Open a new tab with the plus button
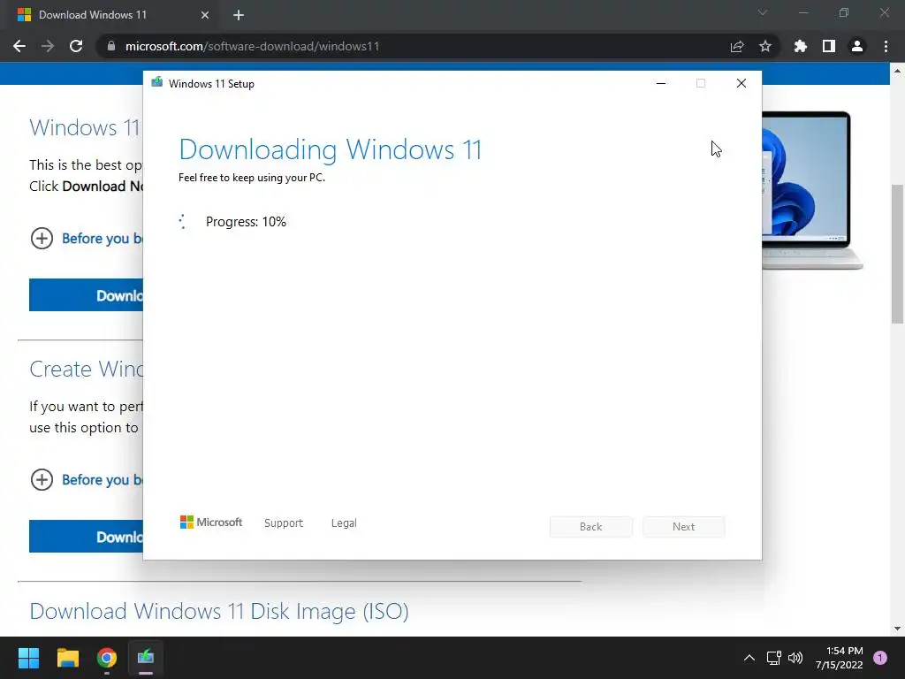Screen dimensions: 905x679 tap(239, 15)
